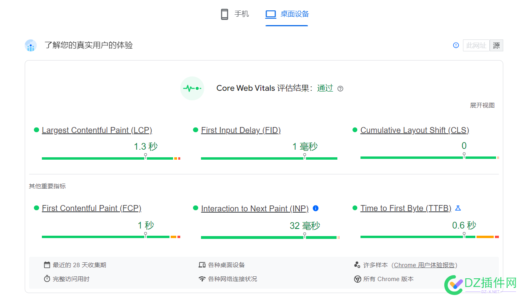Open Cumulative Layout Shift (CLS) link
This screenshot has height=301, width=524.
tap(415, 130)
